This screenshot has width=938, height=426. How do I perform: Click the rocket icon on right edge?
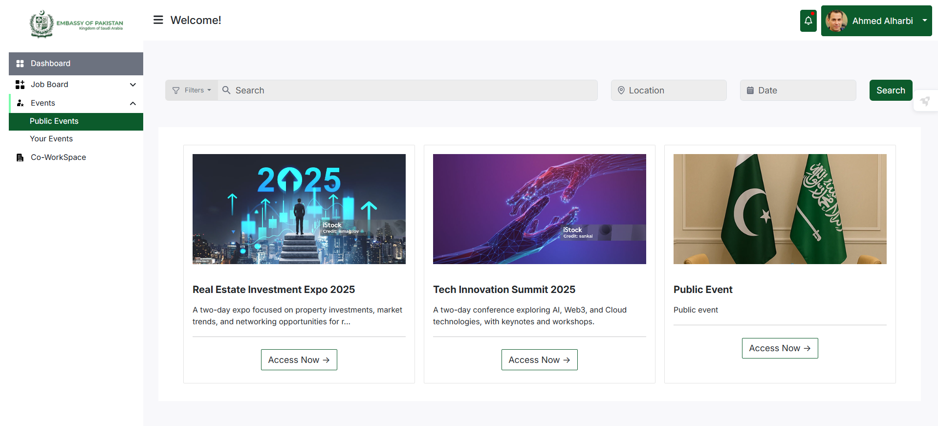click(925, 101)
